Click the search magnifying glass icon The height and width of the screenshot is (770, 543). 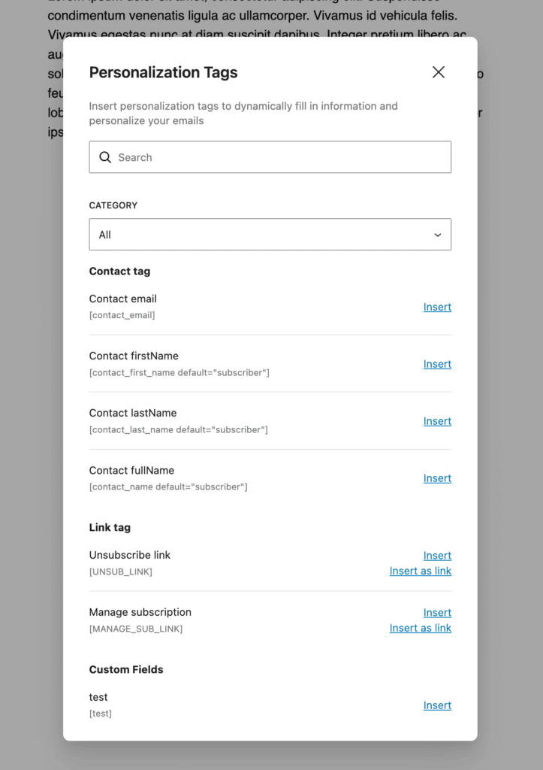pyautogui.click(x=105, y=156)
